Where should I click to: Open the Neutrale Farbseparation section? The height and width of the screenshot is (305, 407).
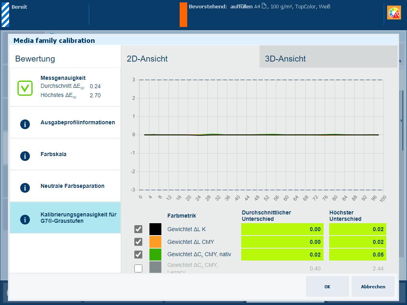[x=65, y=186]
